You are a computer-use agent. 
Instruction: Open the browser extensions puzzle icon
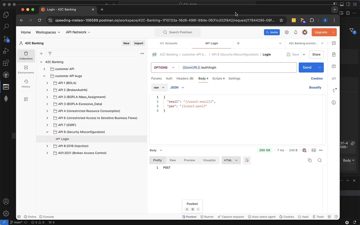click(312, 20)
